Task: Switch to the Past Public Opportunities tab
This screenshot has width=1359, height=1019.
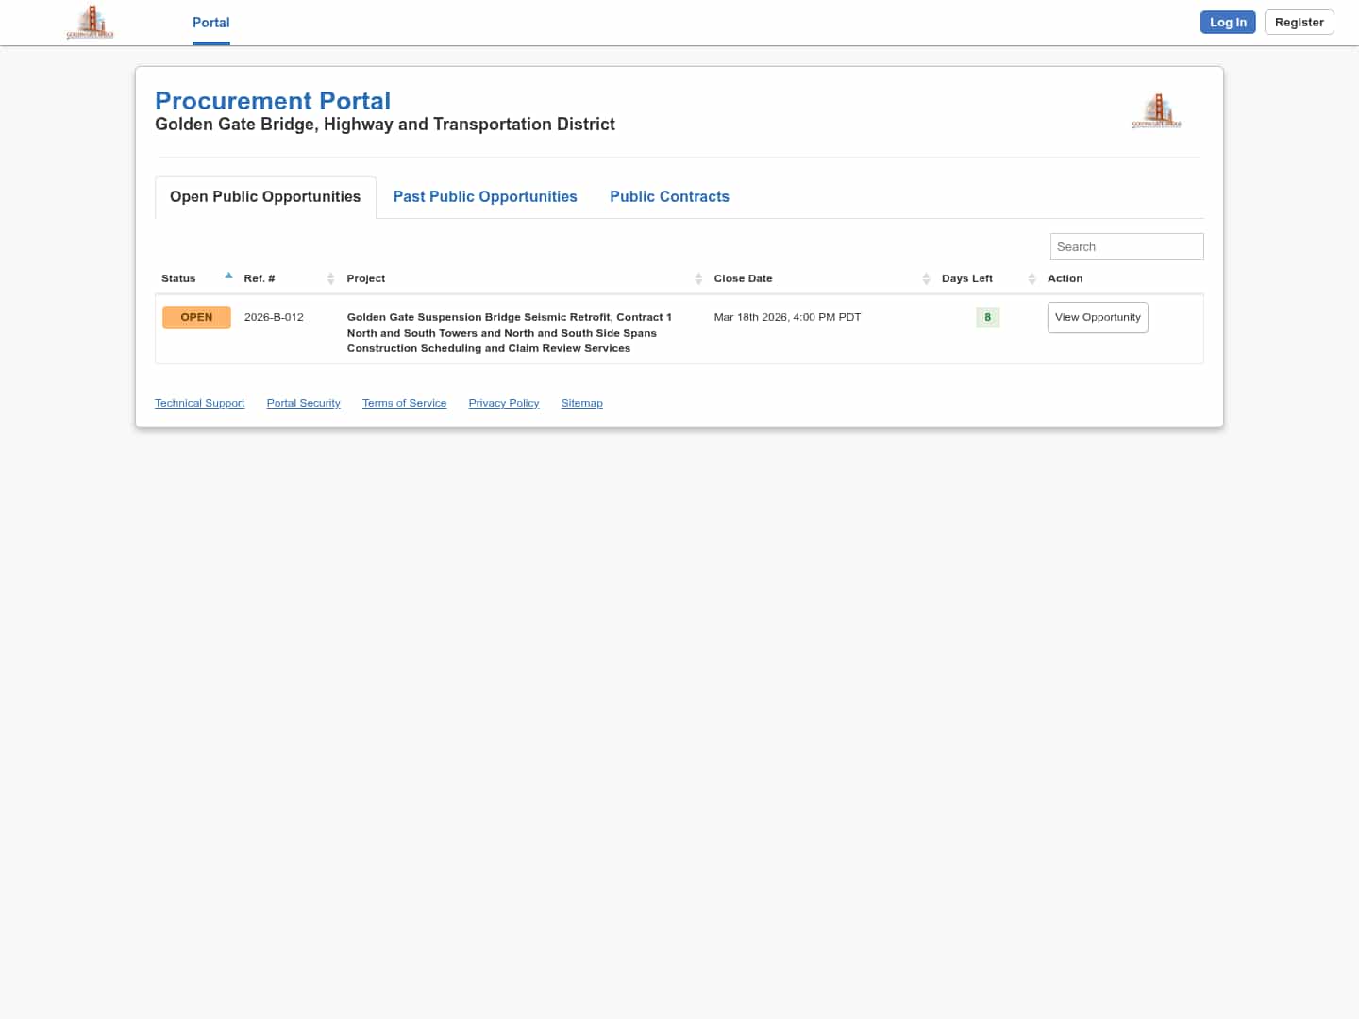Action: click(x=485, y=196)
